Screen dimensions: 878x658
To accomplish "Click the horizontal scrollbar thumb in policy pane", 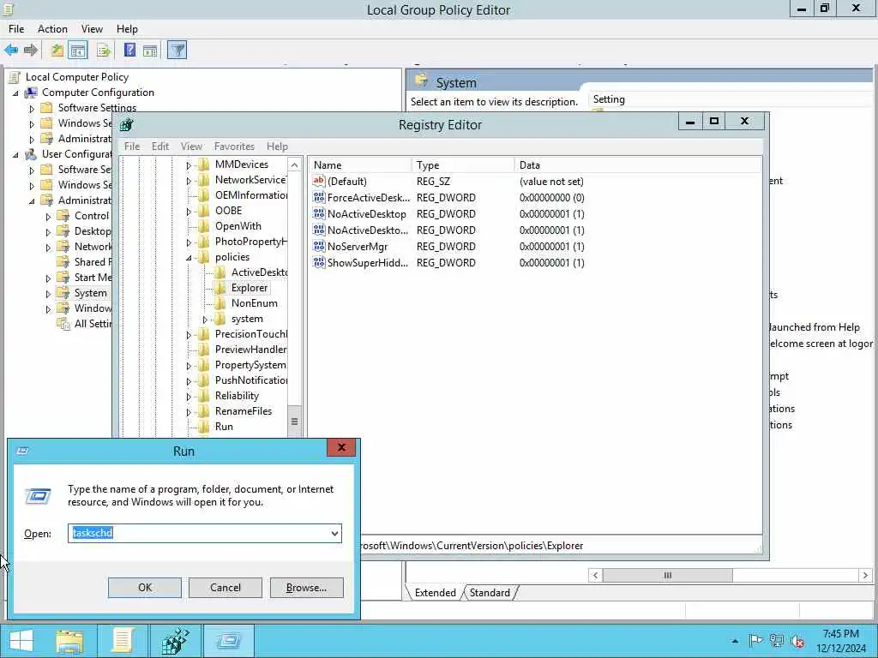I will click(x=667, y=575).
